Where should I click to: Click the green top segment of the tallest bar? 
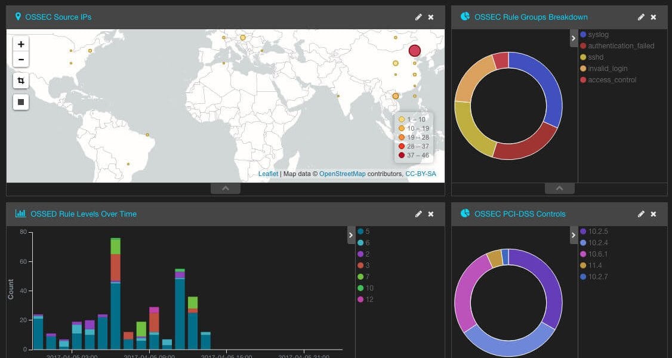(115, 246)
